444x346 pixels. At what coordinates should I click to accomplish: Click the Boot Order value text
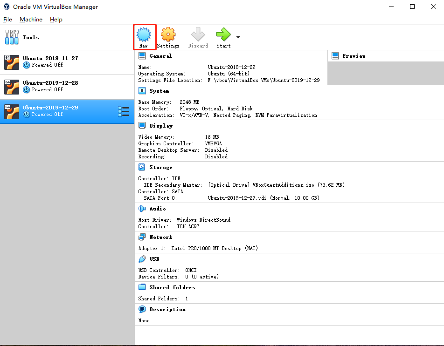click(216, 109)
